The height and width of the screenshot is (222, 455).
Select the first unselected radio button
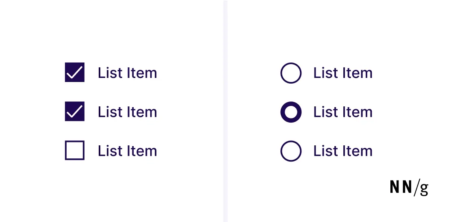[x=291, y=73]
